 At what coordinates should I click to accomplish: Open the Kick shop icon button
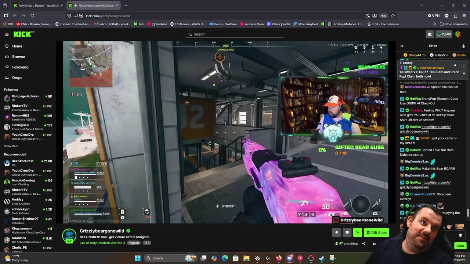tap(429, 34)
